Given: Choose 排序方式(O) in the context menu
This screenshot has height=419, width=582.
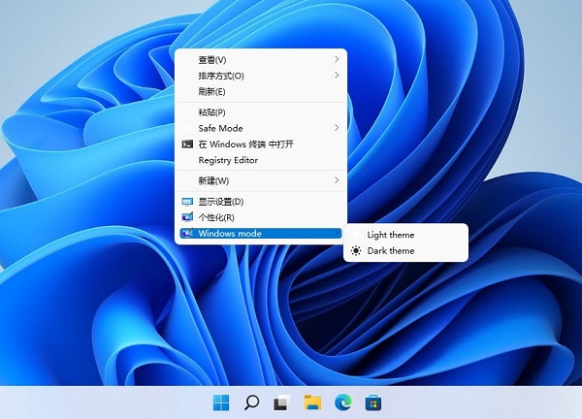Looking at the screenshot, I should pyautogui.click(x=261, y=76).
